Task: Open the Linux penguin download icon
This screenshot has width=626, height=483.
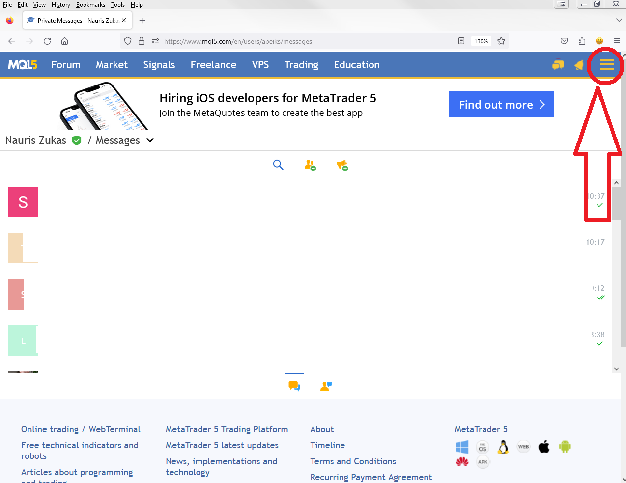Action: [x=503, y=447]
